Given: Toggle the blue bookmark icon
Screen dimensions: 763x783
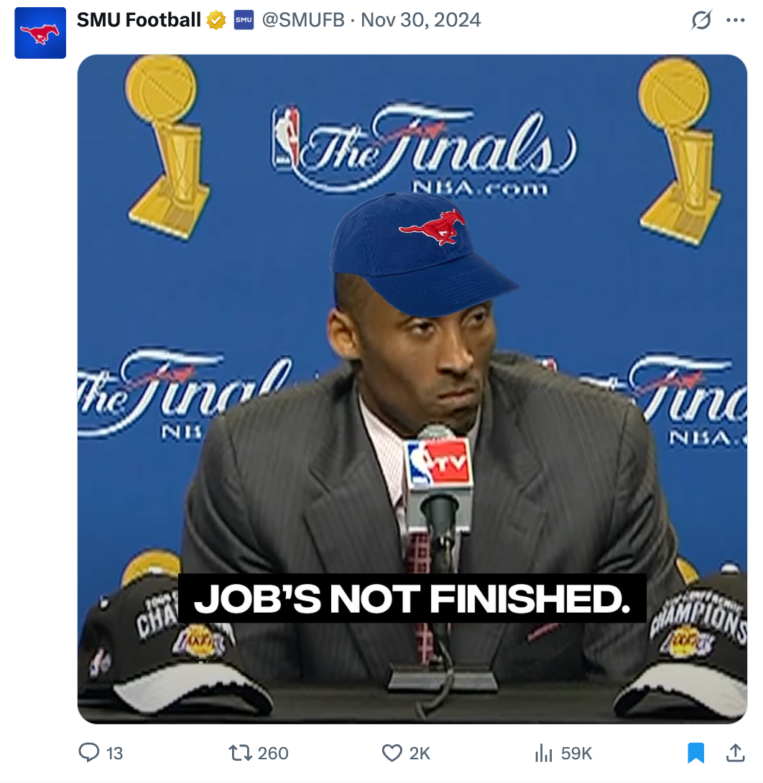Looking at the screenshot, I should click(695, 752).
